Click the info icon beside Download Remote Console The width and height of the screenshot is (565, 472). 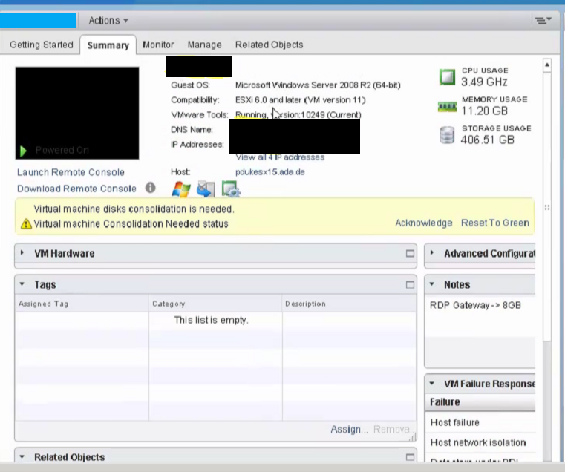point(150,189)
